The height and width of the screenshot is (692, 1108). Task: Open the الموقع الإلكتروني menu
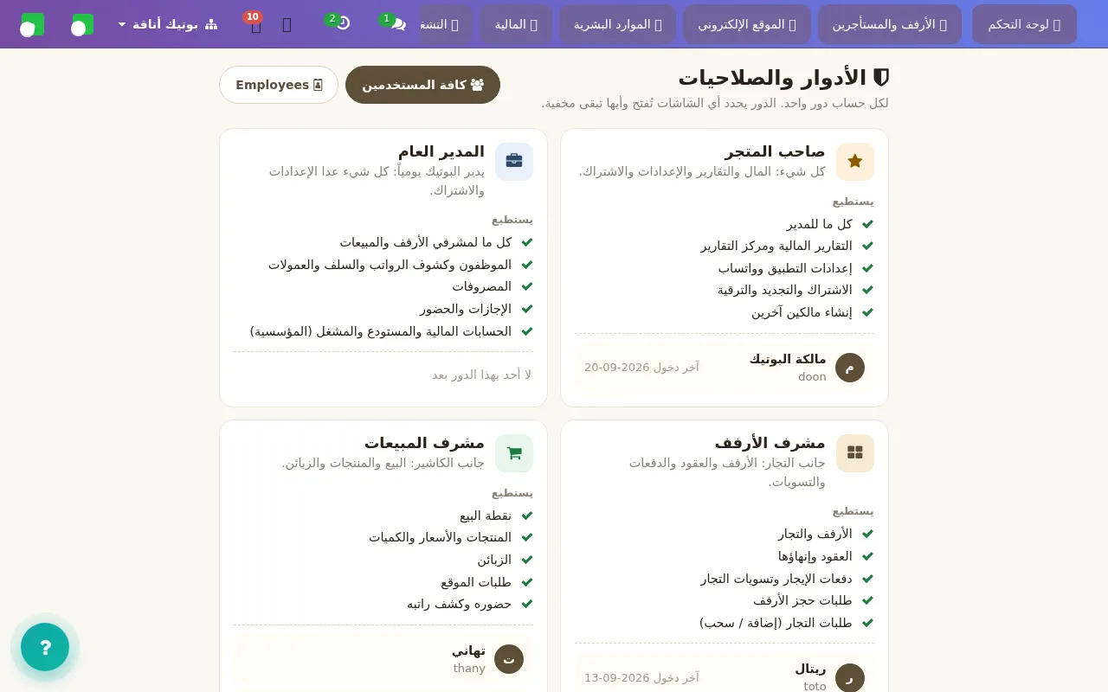tap(747, 24)
